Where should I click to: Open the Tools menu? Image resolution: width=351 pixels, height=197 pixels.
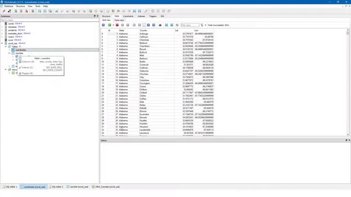coord(38,6)
